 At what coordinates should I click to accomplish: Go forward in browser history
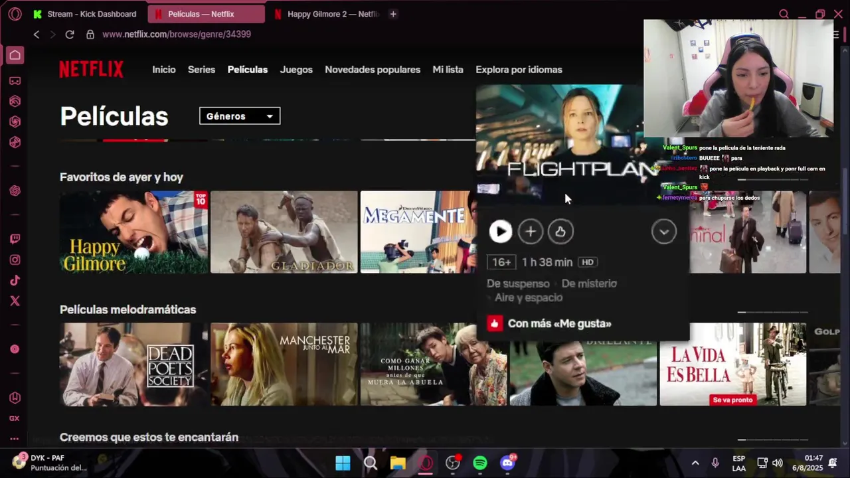pos(53,34)
